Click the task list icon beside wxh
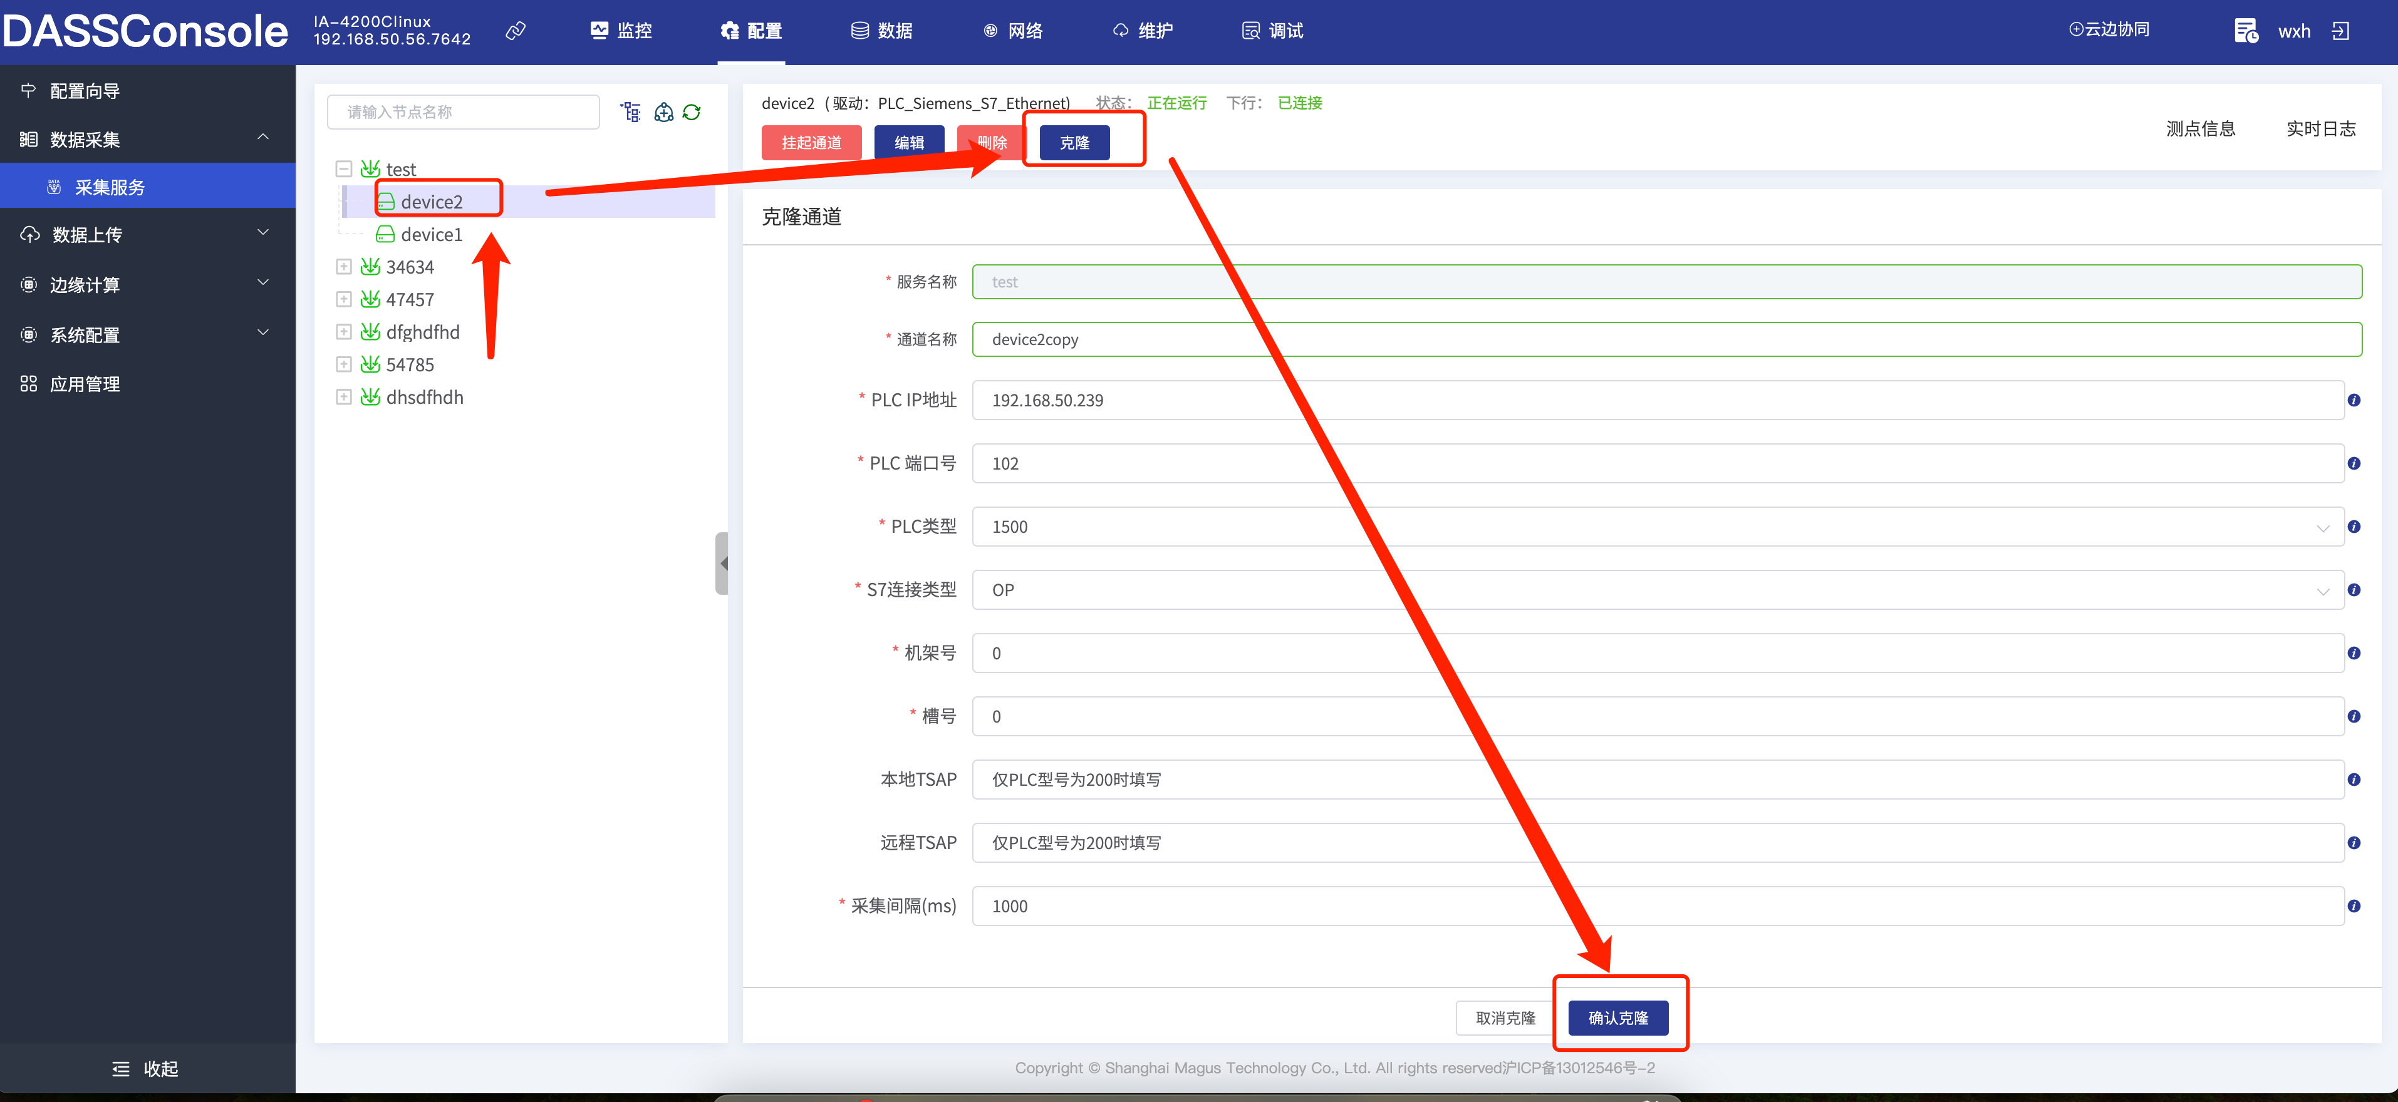 (x=2245, y=31)
